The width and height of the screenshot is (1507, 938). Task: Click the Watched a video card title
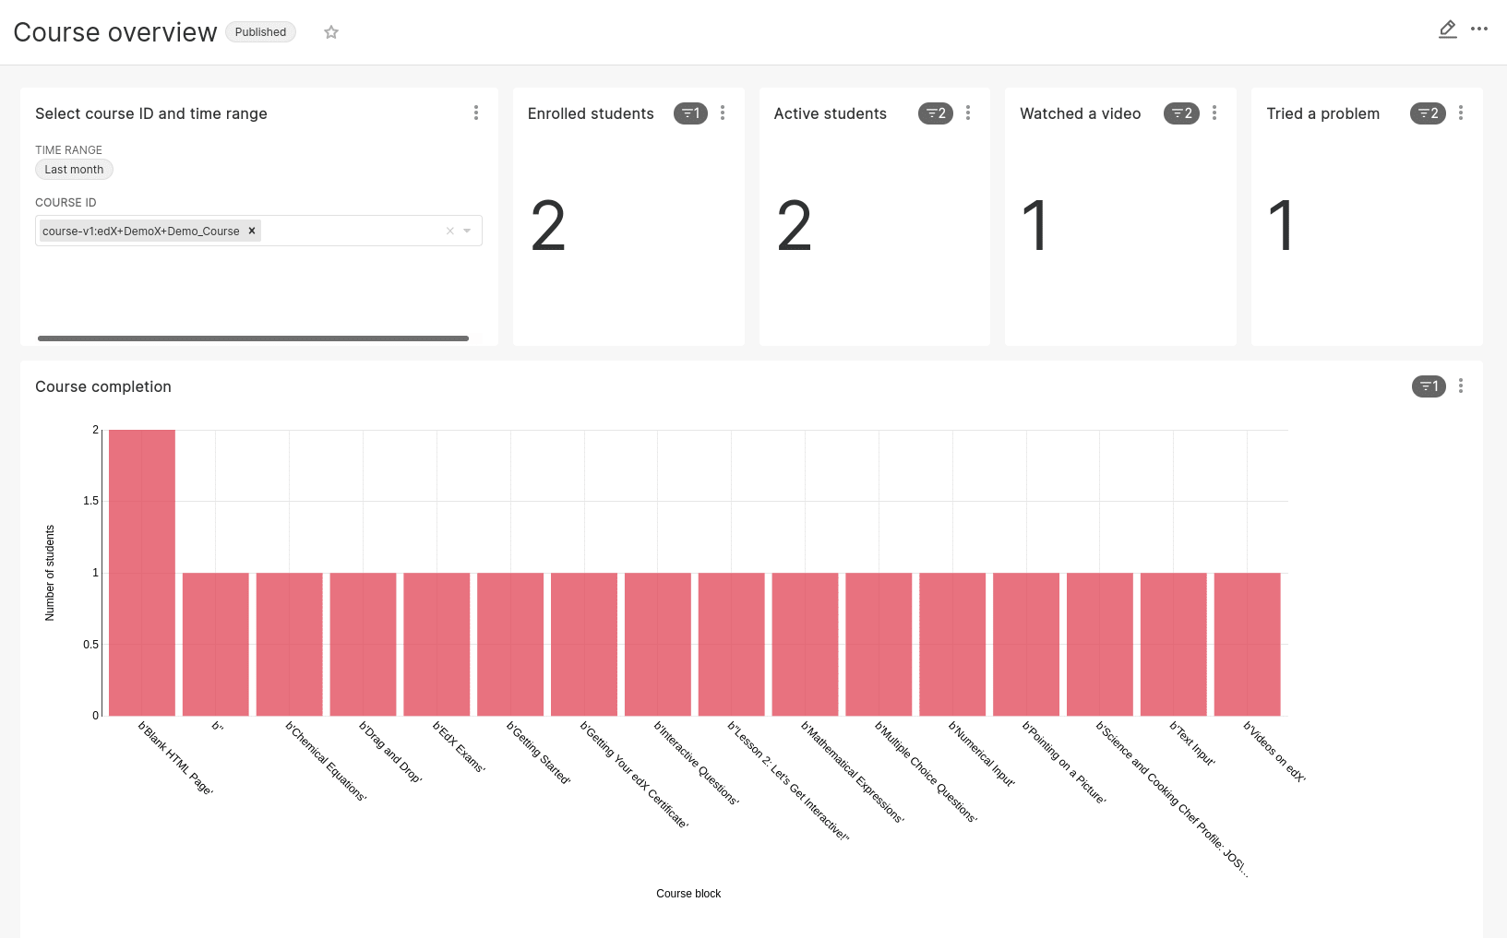tap(1080, 113)
